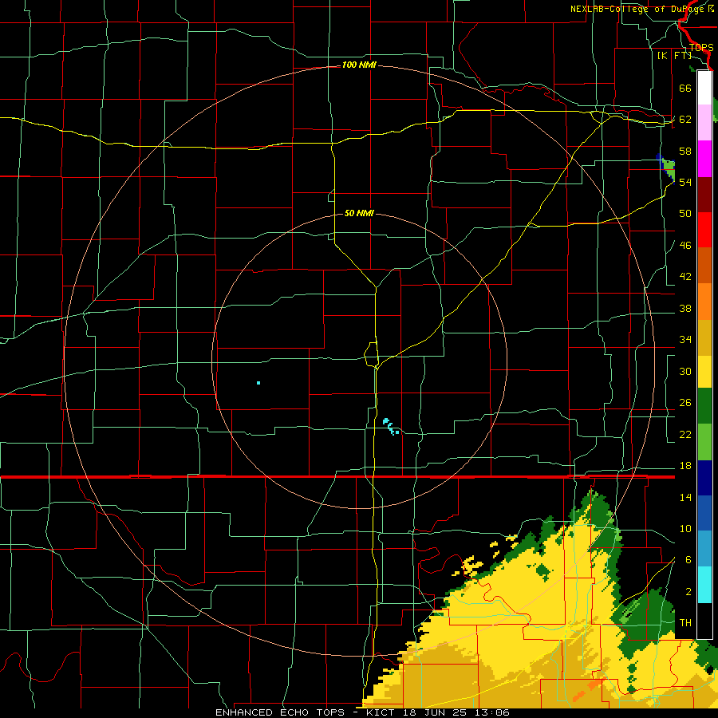Click the 2 legend value
718x718 pixels.
coord(688,592)
